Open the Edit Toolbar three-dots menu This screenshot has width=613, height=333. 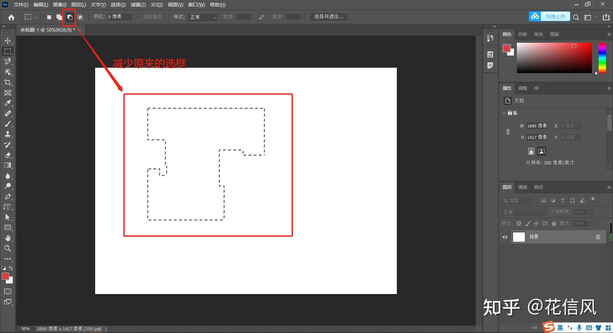pos(8,259)
